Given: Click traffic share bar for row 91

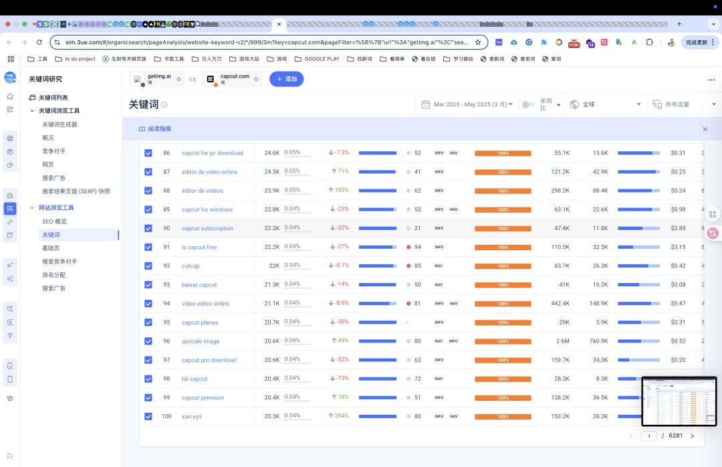Looking at the screenshot, I should [x=378, y=247].
